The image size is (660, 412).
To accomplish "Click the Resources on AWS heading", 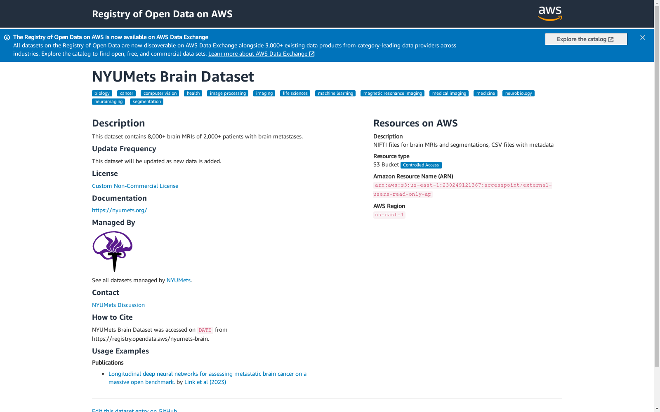I will 415,123.
